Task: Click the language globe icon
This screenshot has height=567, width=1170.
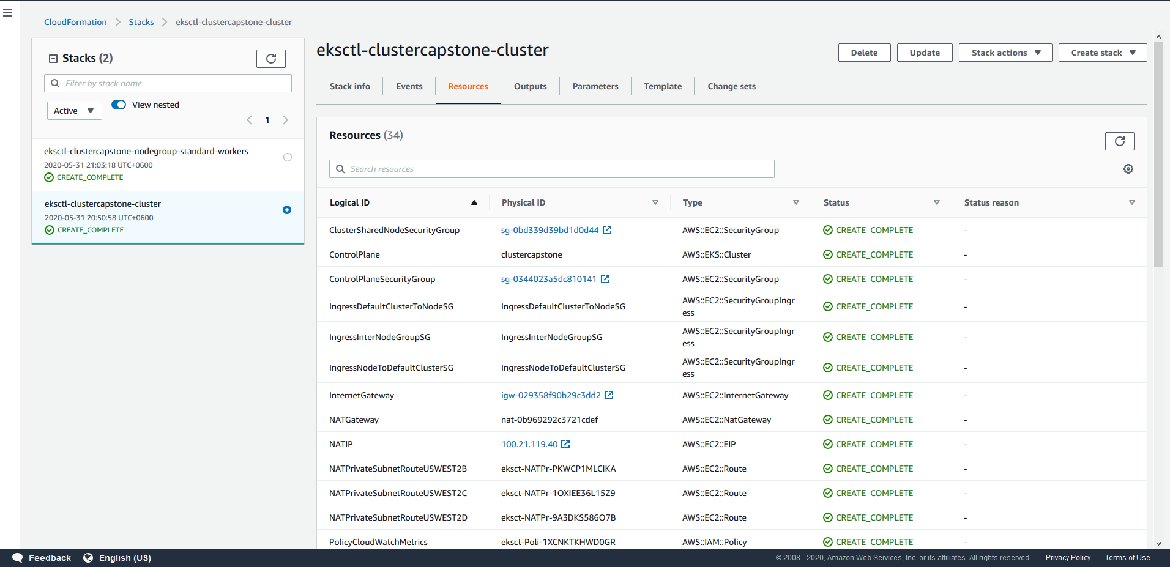Action: (x=88, y=558)
